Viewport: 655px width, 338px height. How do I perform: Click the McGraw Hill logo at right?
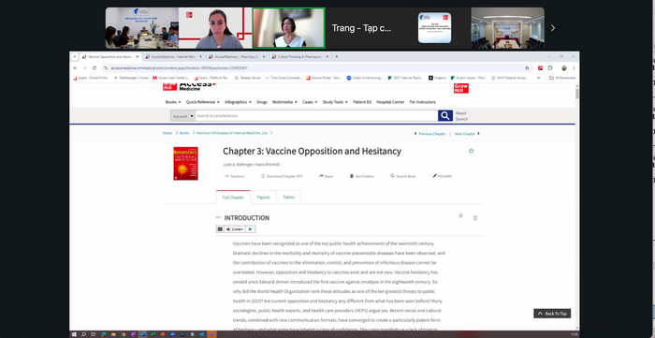[x=461, y=88]
